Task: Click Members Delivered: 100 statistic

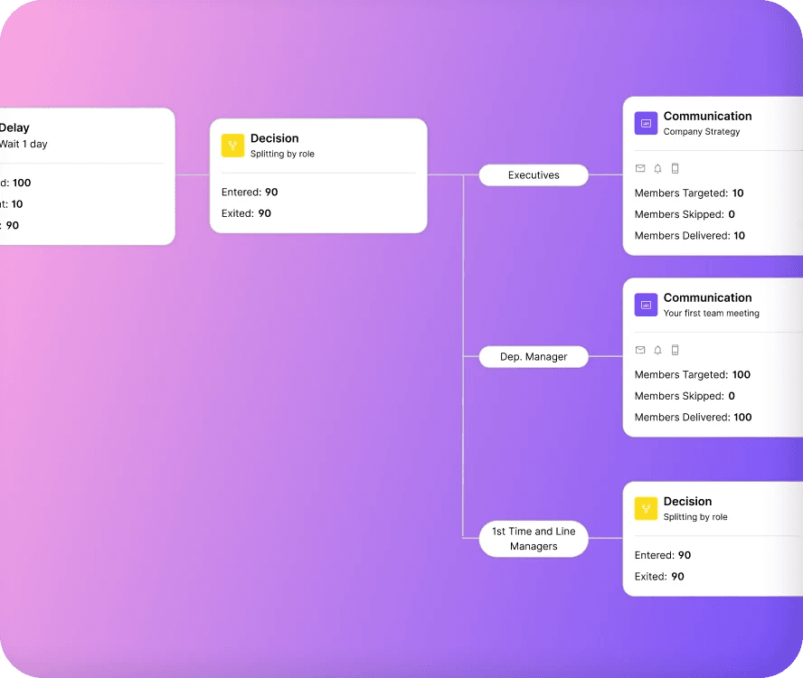Action: [x=693, y=418]
